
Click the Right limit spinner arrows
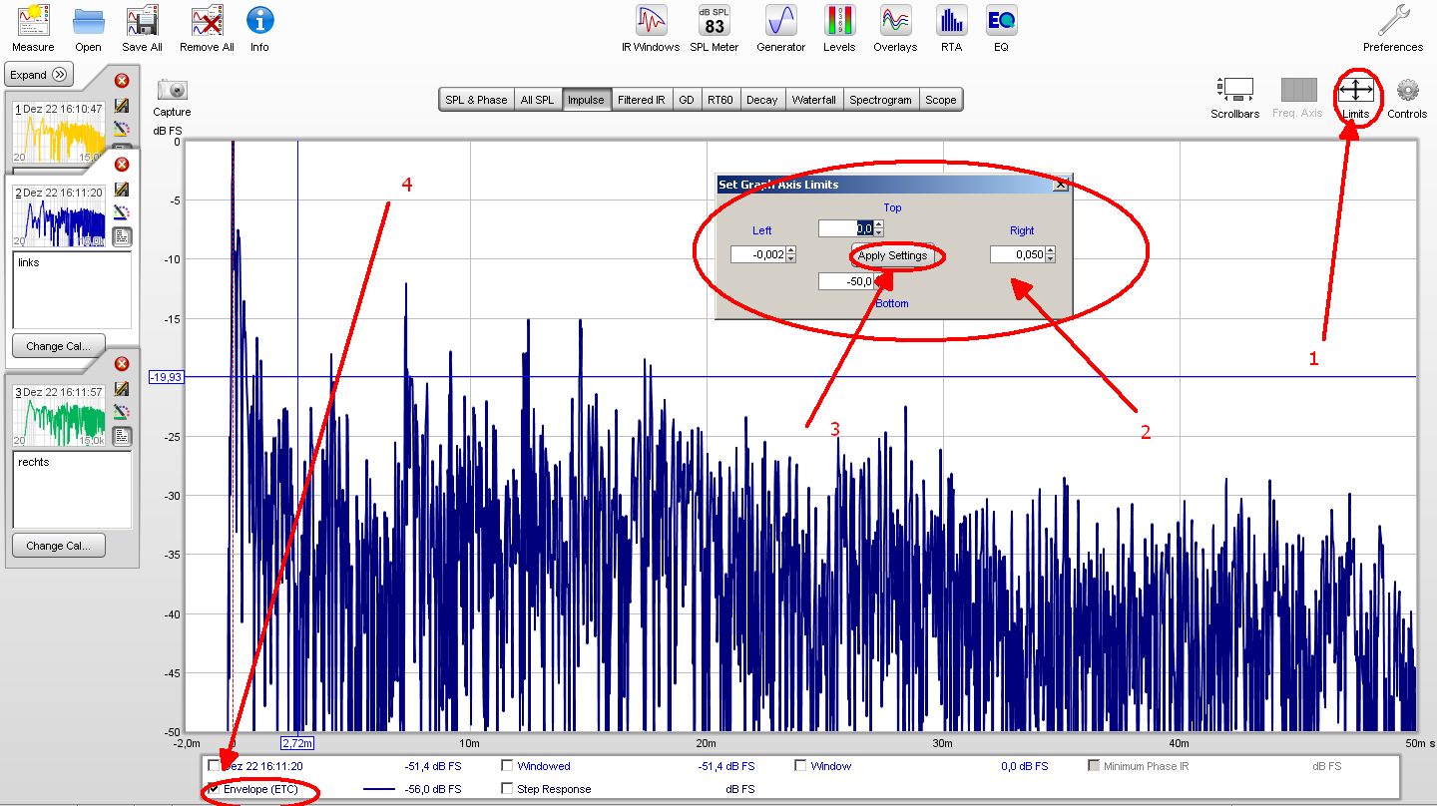[x=1050, y=254]
